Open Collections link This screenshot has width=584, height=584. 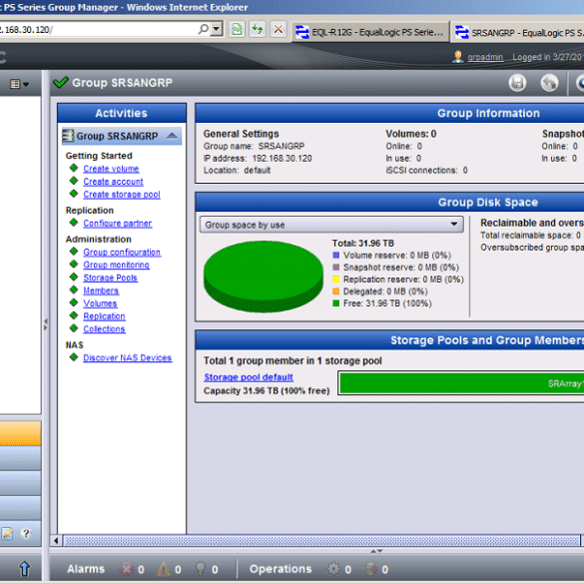pos(104,328)
